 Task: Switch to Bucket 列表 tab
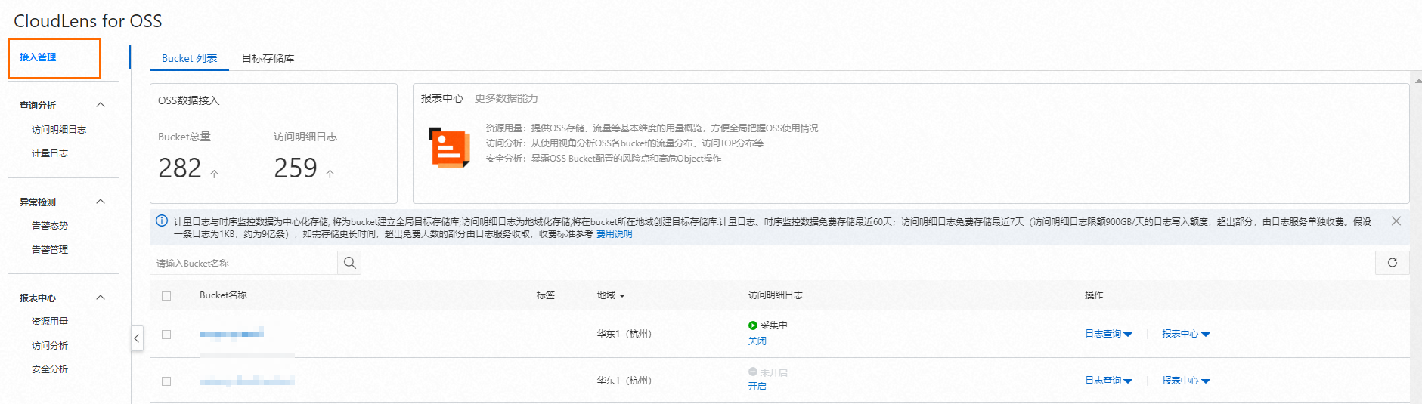point(189,58)
